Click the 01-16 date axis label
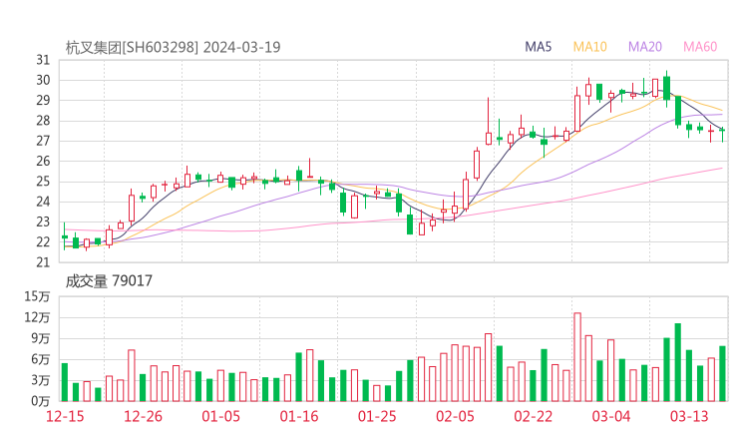This screenshot has height=439, width=738. coord(299,416)
